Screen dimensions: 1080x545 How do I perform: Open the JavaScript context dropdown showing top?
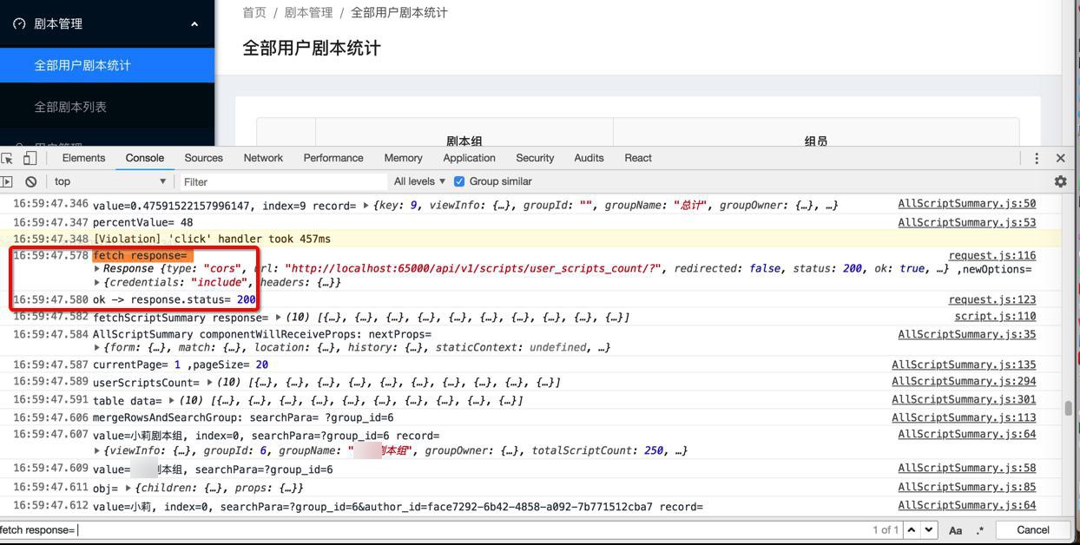click(x=109, y=181)
